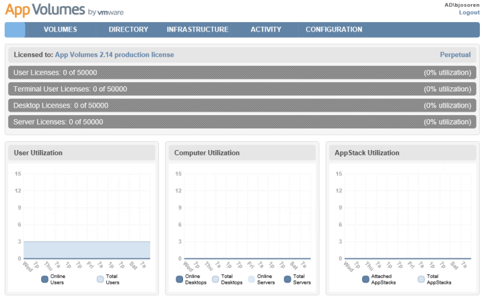The image size is (484, 298).
Task: Click the Desktop Licenses utilization bar
Action: tap(242, 106)
